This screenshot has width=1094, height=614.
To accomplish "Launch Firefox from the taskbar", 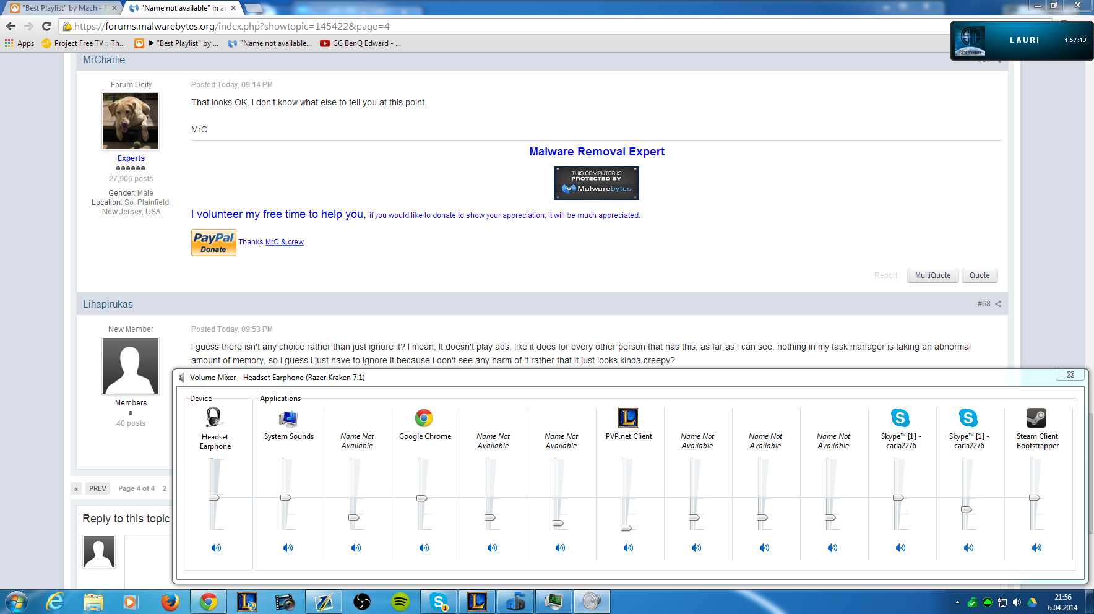I will [170, 602].
